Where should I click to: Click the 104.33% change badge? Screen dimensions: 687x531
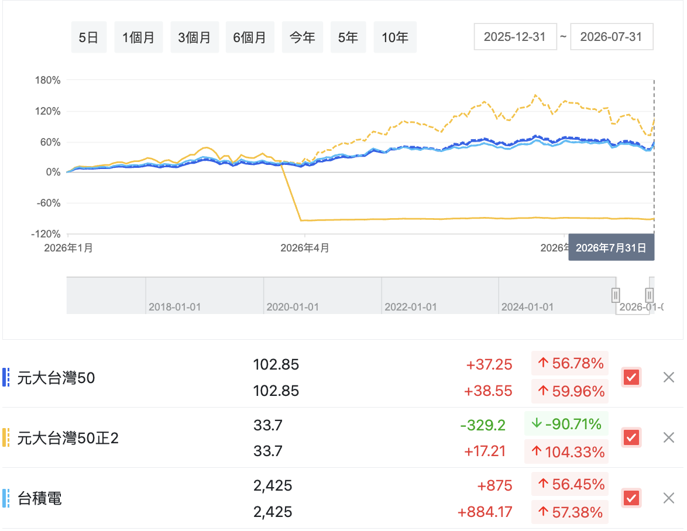pyautogui.click(x=566, y=451)
